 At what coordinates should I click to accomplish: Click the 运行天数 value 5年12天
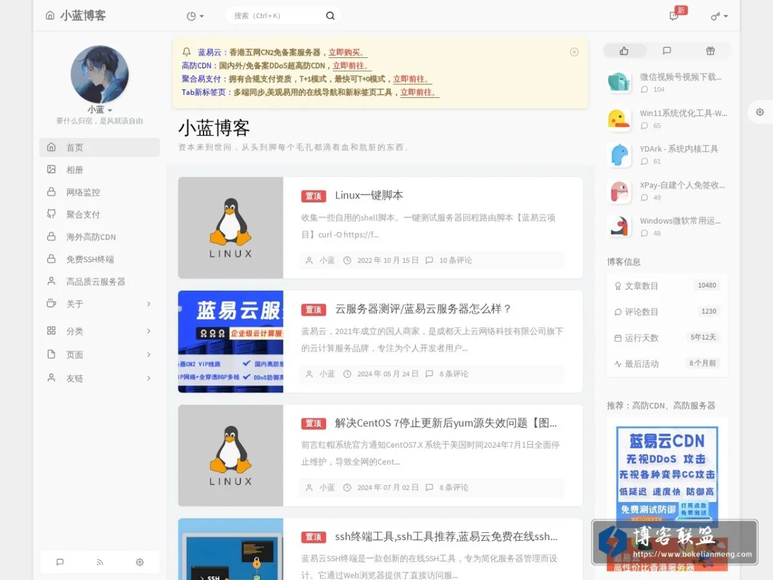pyautogui.click(x=703, y=337)
